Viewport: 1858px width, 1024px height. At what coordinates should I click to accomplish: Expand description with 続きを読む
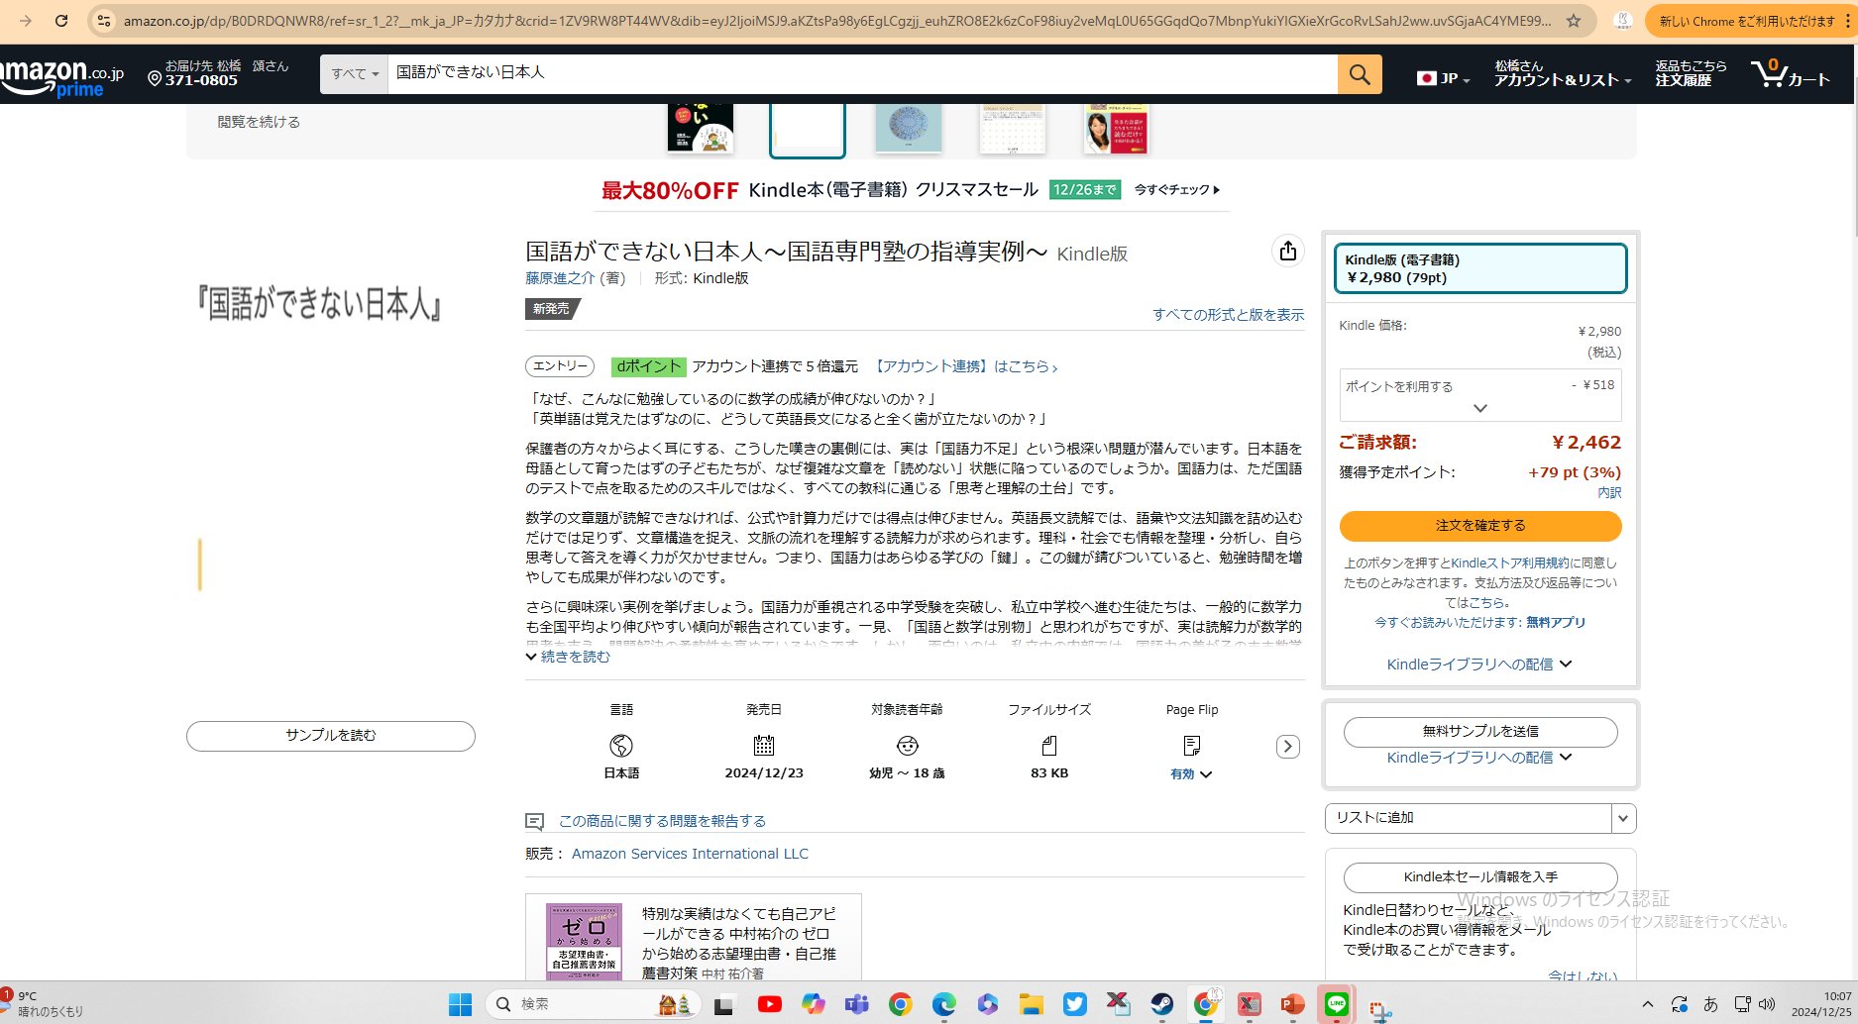coord(568,657)
